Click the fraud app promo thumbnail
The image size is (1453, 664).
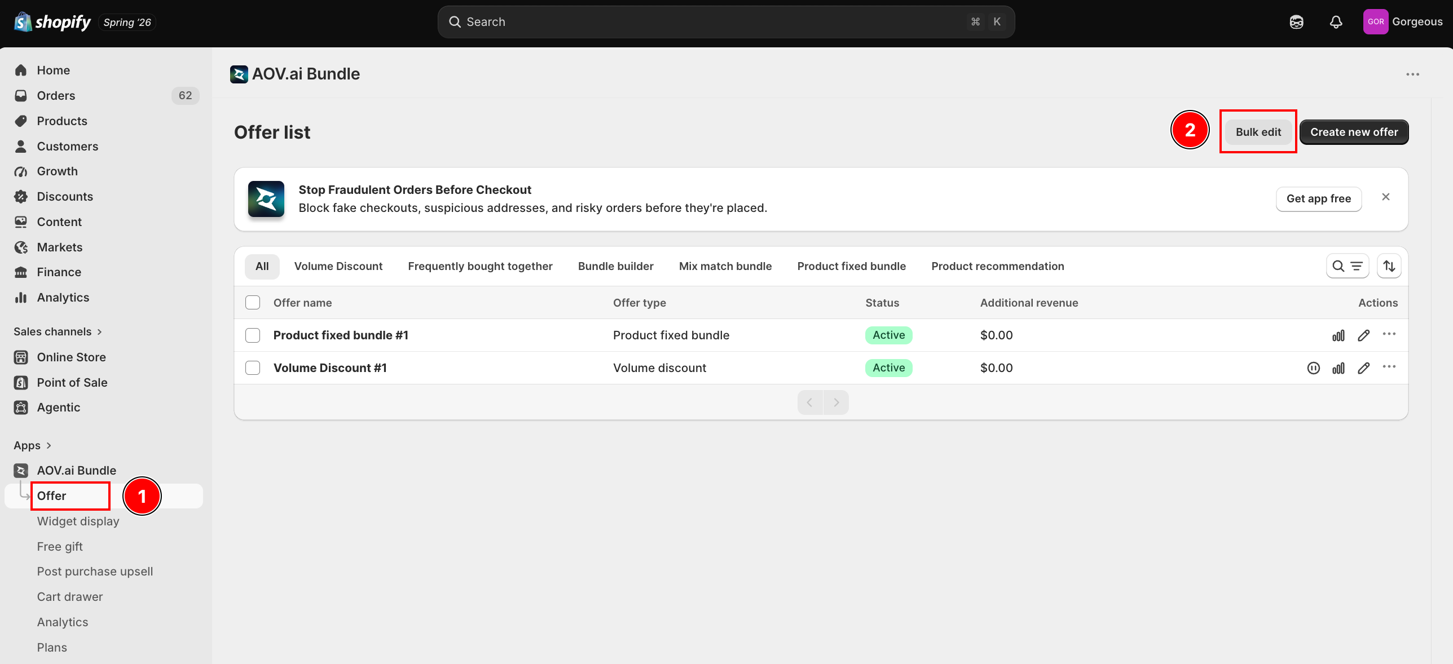pyautogui.click(x=266, y=199)
